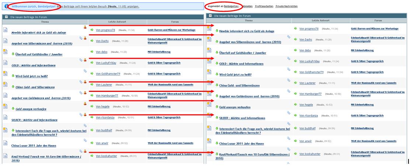Collapse right 'Die neuen Beiträge im Forum' panel
Screen dimensions: 410x166
pyautogui.click(x=210, y=16)
